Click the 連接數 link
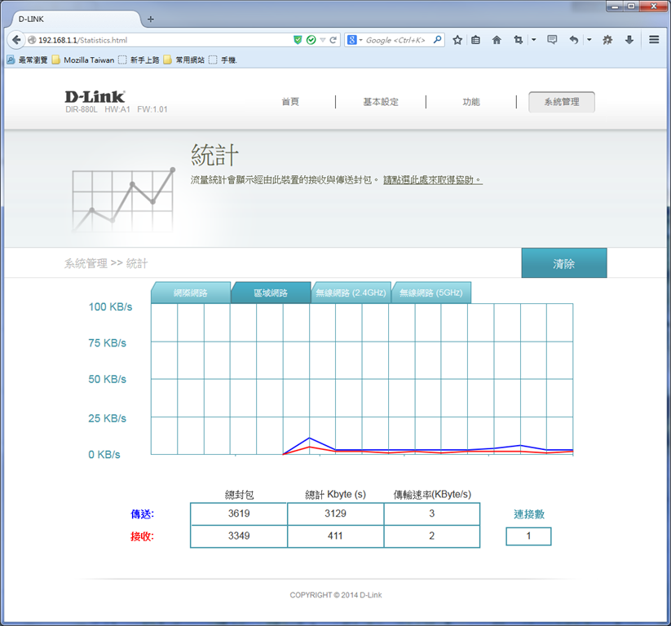Viewport: 671px width, 626px height. (x=529, y=514)
